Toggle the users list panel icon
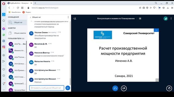This screenshot has height=97, width=174. coord(75,19)
